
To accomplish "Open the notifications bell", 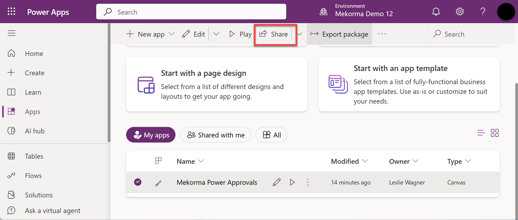I will tap(436, 12).
